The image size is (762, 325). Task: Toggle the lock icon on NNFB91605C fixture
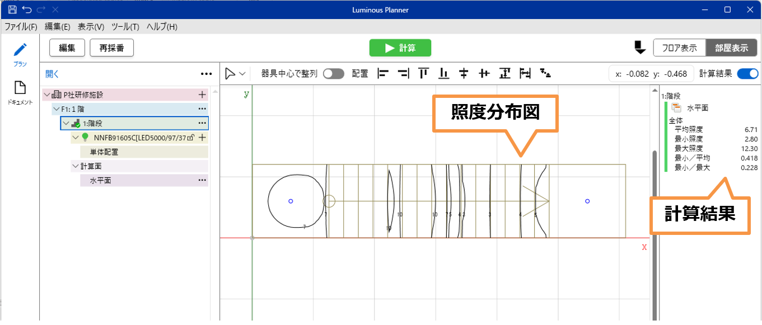point(191,138)
